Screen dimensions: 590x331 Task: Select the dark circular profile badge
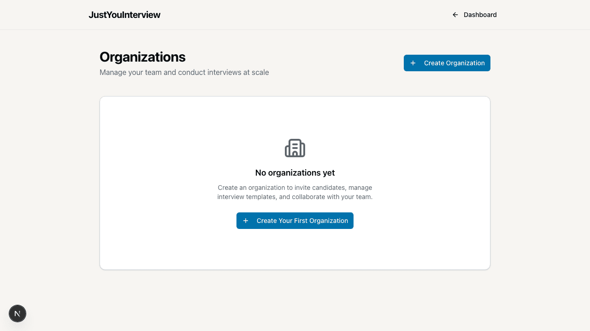(x=18, y=313)
